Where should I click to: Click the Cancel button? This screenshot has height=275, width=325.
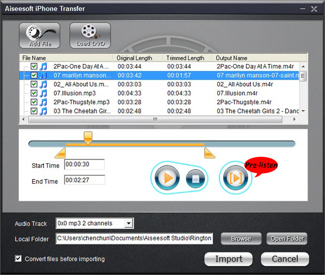285,259
